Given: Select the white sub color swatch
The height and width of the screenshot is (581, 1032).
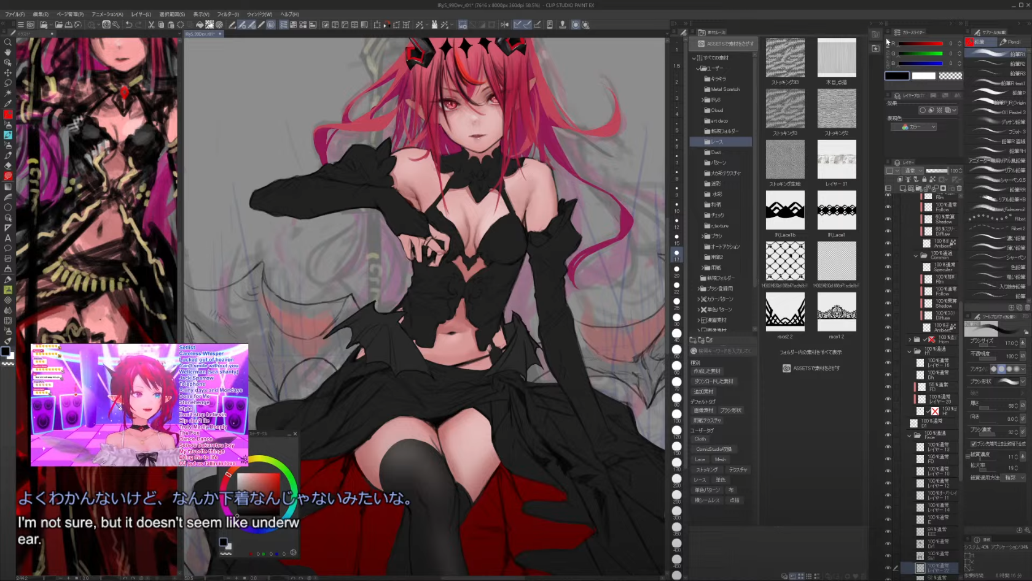Looking at the screenshot, I should click(923, 76).
